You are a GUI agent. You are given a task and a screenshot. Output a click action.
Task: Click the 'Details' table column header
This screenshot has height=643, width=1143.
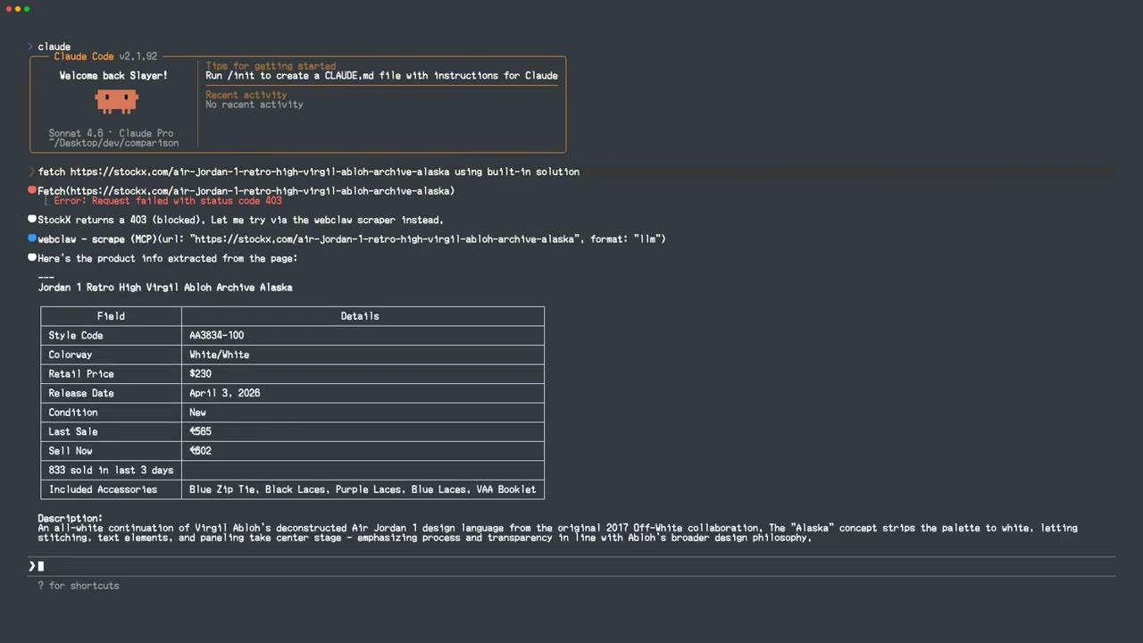click(x=360, y=316)
